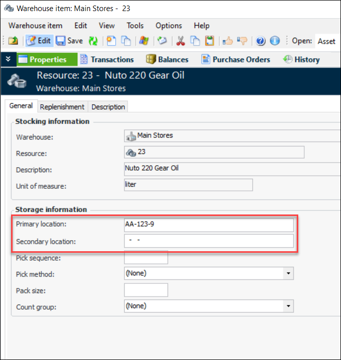
Task: Save the warehouse item
Action: click(69, 41)
